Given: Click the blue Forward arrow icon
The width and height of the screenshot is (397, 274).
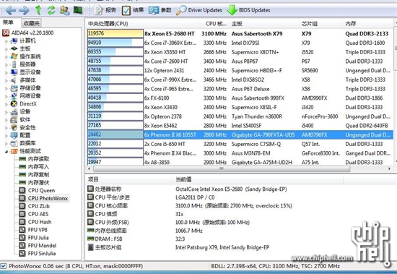Looking at the screenshot, I should (x=24, y=10).
